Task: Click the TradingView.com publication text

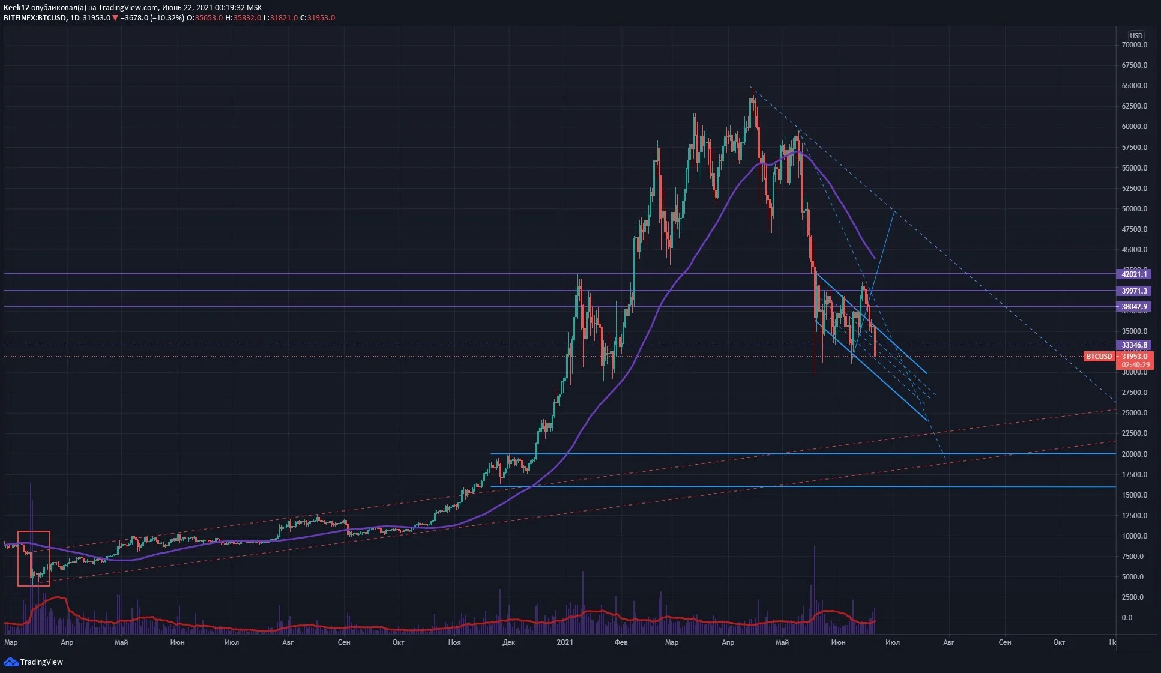Action: point(128,8)
